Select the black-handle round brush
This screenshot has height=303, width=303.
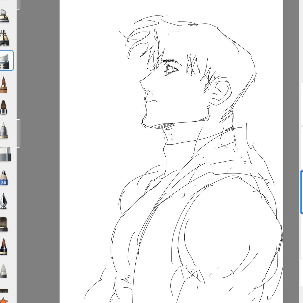tap(4, 246)
